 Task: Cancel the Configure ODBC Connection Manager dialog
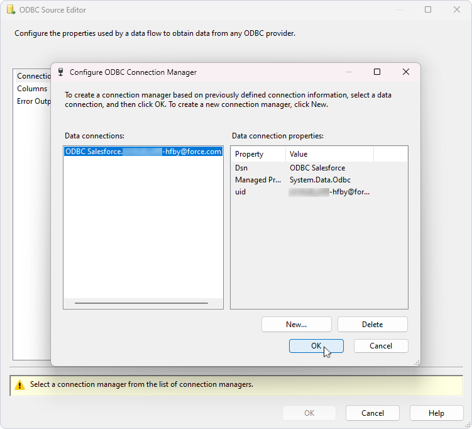pyautogui.click(x=381, y=346)
